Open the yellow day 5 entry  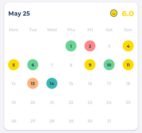coord(14,65)
